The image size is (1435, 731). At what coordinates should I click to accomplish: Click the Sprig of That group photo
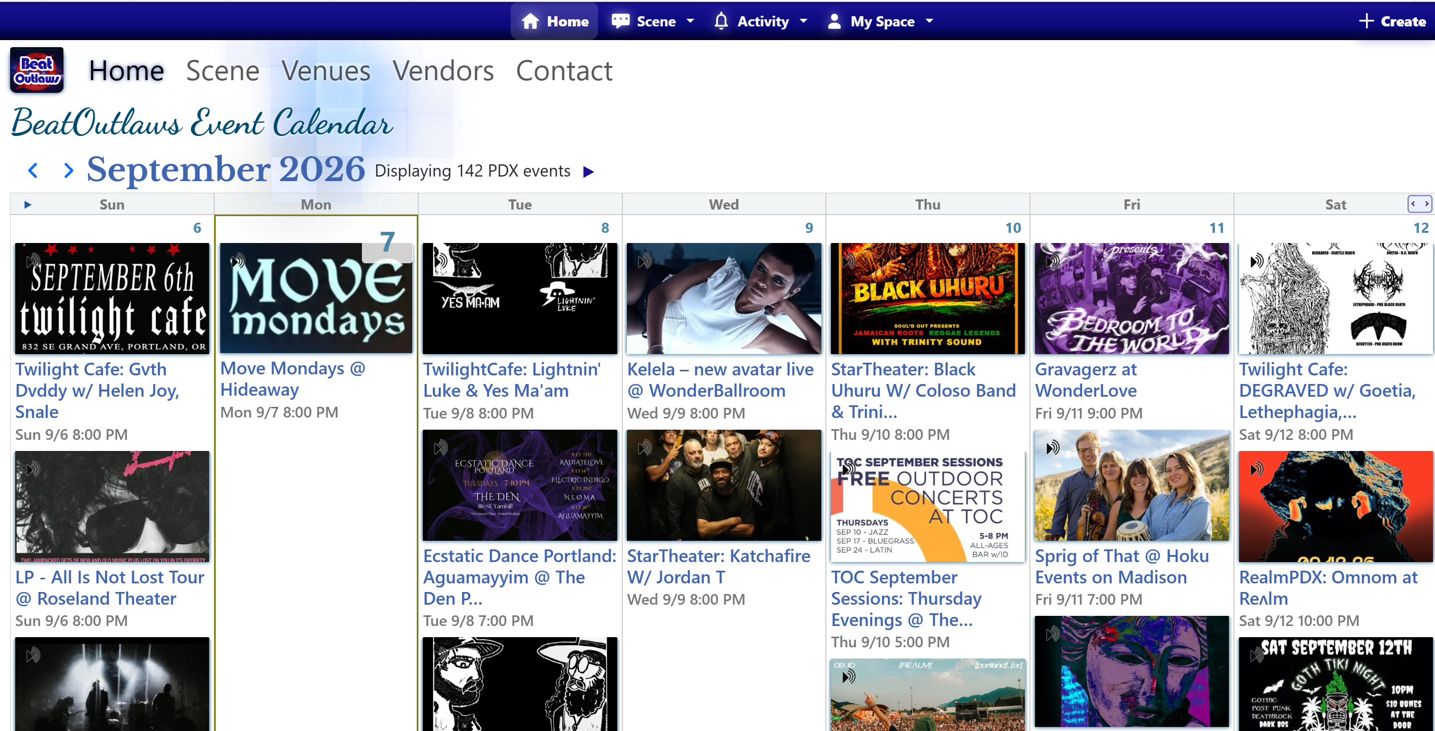1131,485
